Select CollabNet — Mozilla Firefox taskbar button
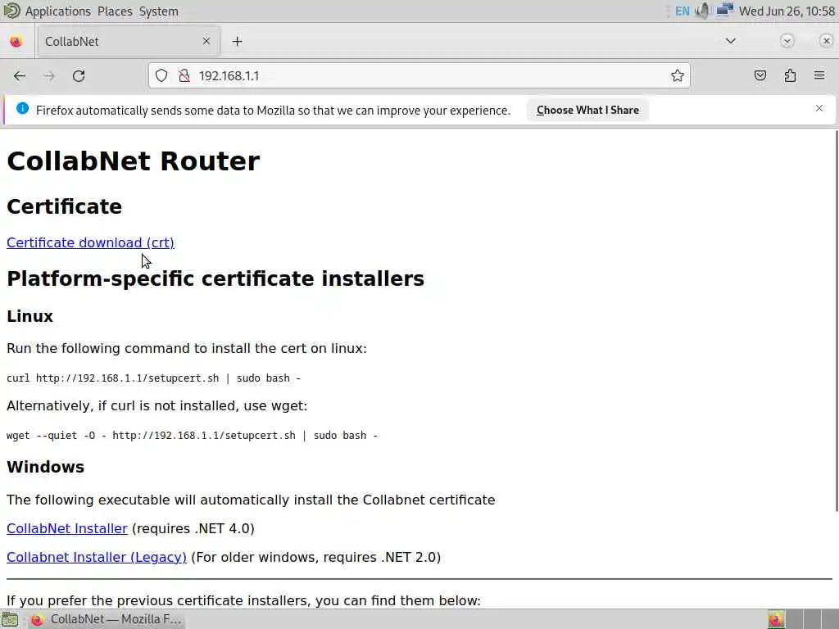 tap(106, 619)
